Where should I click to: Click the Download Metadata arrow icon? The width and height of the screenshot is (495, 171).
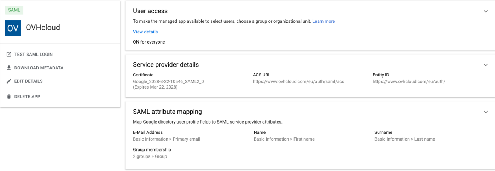(9, 68)
